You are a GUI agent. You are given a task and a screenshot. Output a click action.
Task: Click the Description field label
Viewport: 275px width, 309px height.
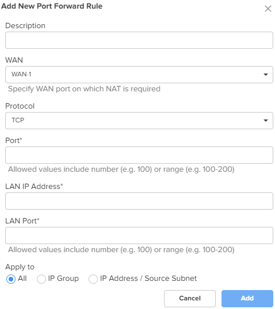pos(25,26)
